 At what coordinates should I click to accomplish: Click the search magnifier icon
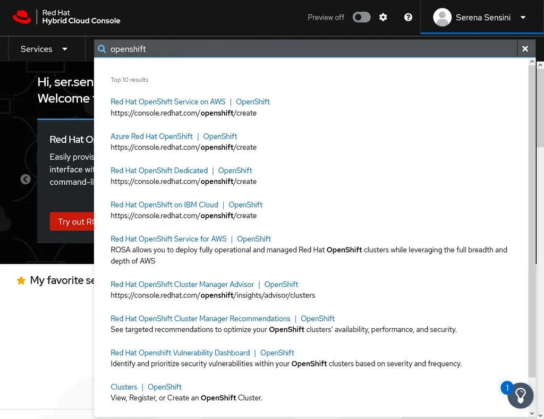click(102, 49)
